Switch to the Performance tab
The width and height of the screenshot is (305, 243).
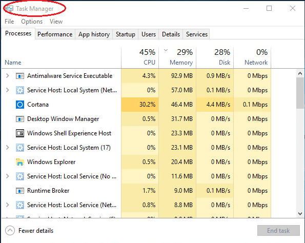(x=55, y=34)
